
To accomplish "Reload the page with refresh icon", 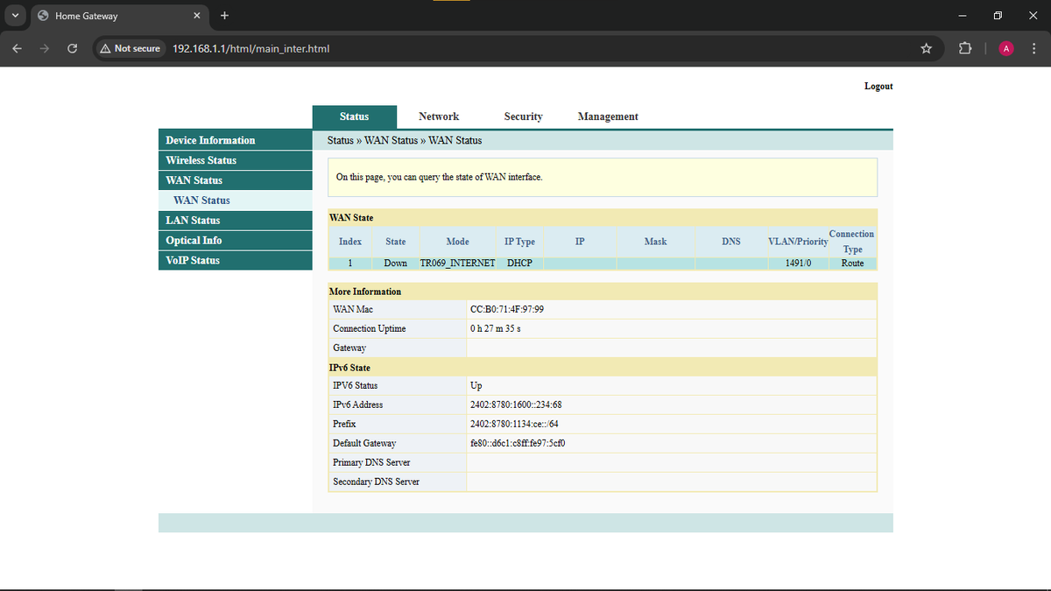I will pos(73,48).
